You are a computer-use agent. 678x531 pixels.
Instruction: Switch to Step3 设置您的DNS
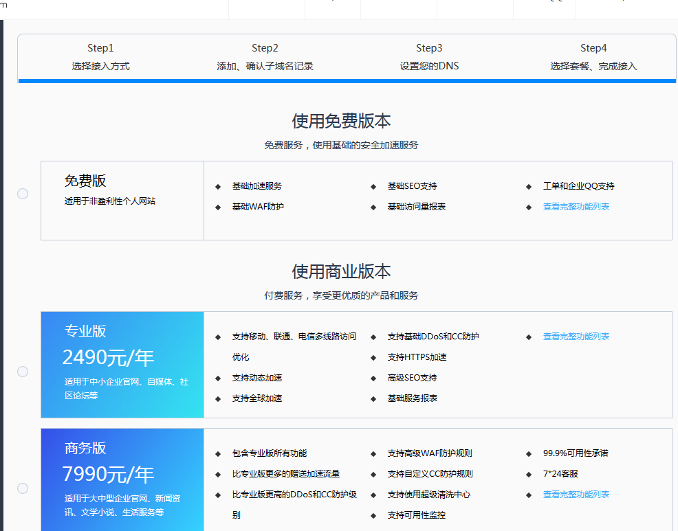(x=429, y=57)
